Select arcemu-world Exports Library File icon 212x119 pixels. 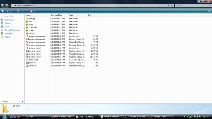point(27,51)
